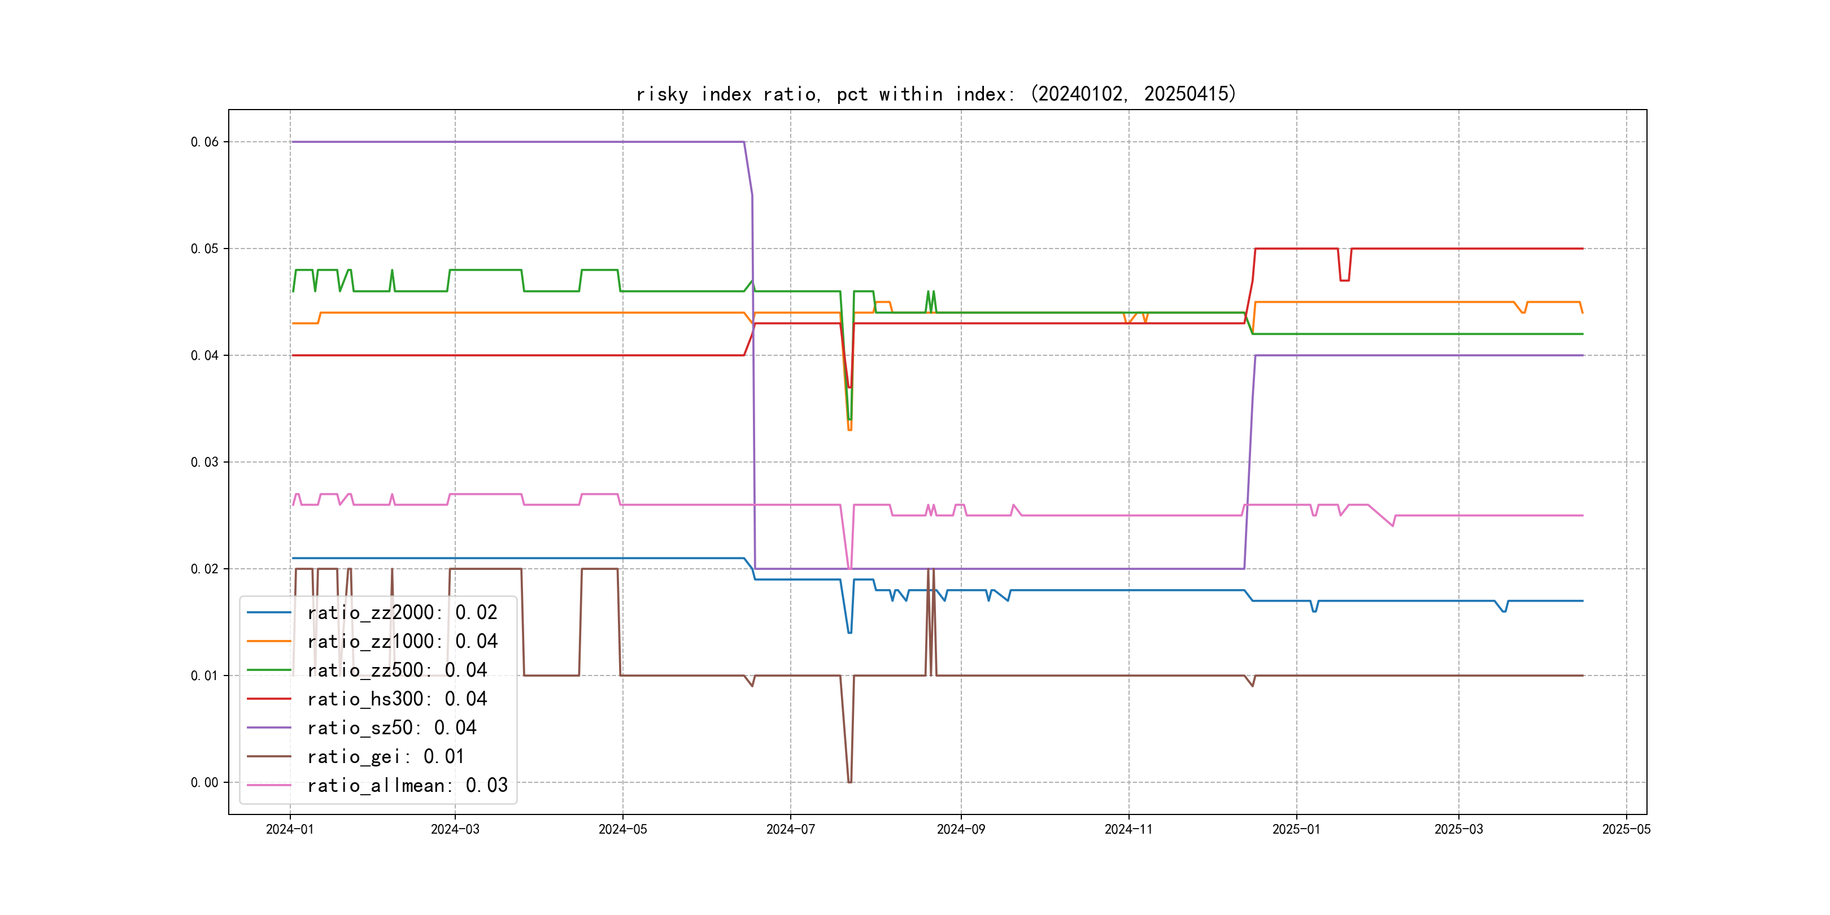Click the 2025-05 x-axis tick label

click(x=1626, y=829)
